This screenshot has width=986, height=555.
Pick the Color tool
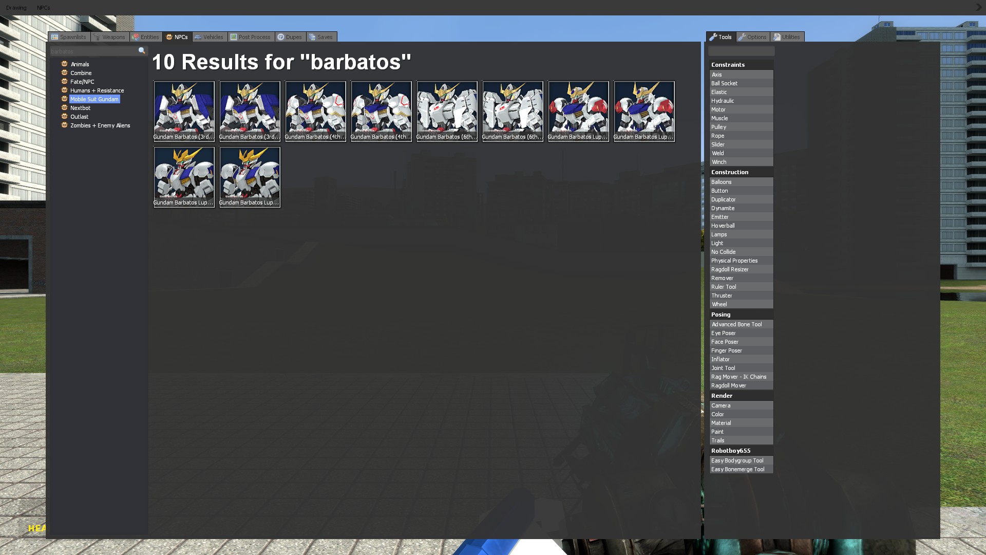[742, 414]
